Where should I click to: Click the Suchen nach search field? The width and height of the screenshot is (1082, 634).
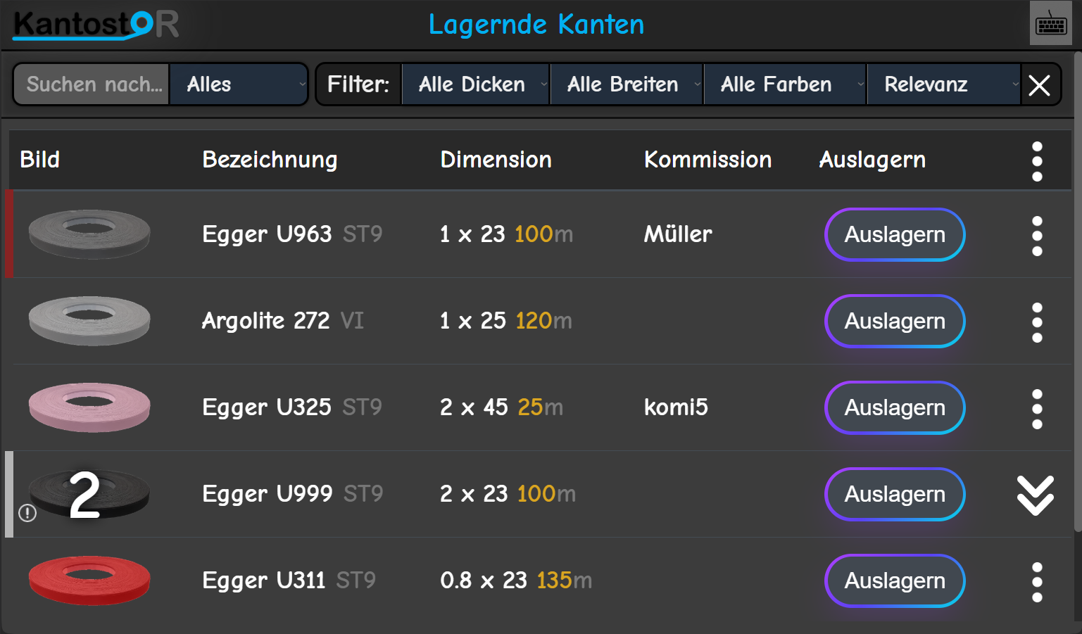[92, 84]
